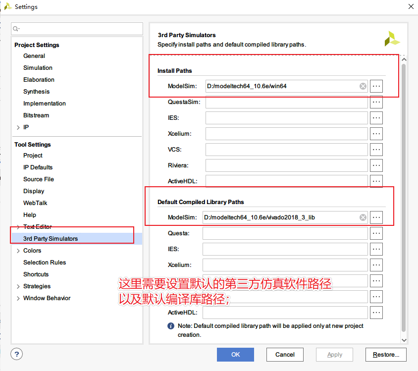The image size is (418, 371).
Task: Browse for Riviera install path
Action: 376,165
